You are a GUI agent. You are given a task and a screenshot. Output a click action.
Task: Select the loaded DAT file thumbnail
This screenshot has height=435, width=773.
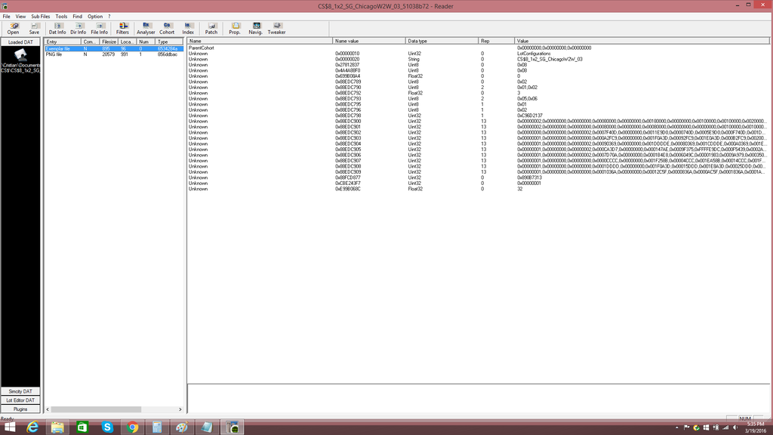point(20,60)
